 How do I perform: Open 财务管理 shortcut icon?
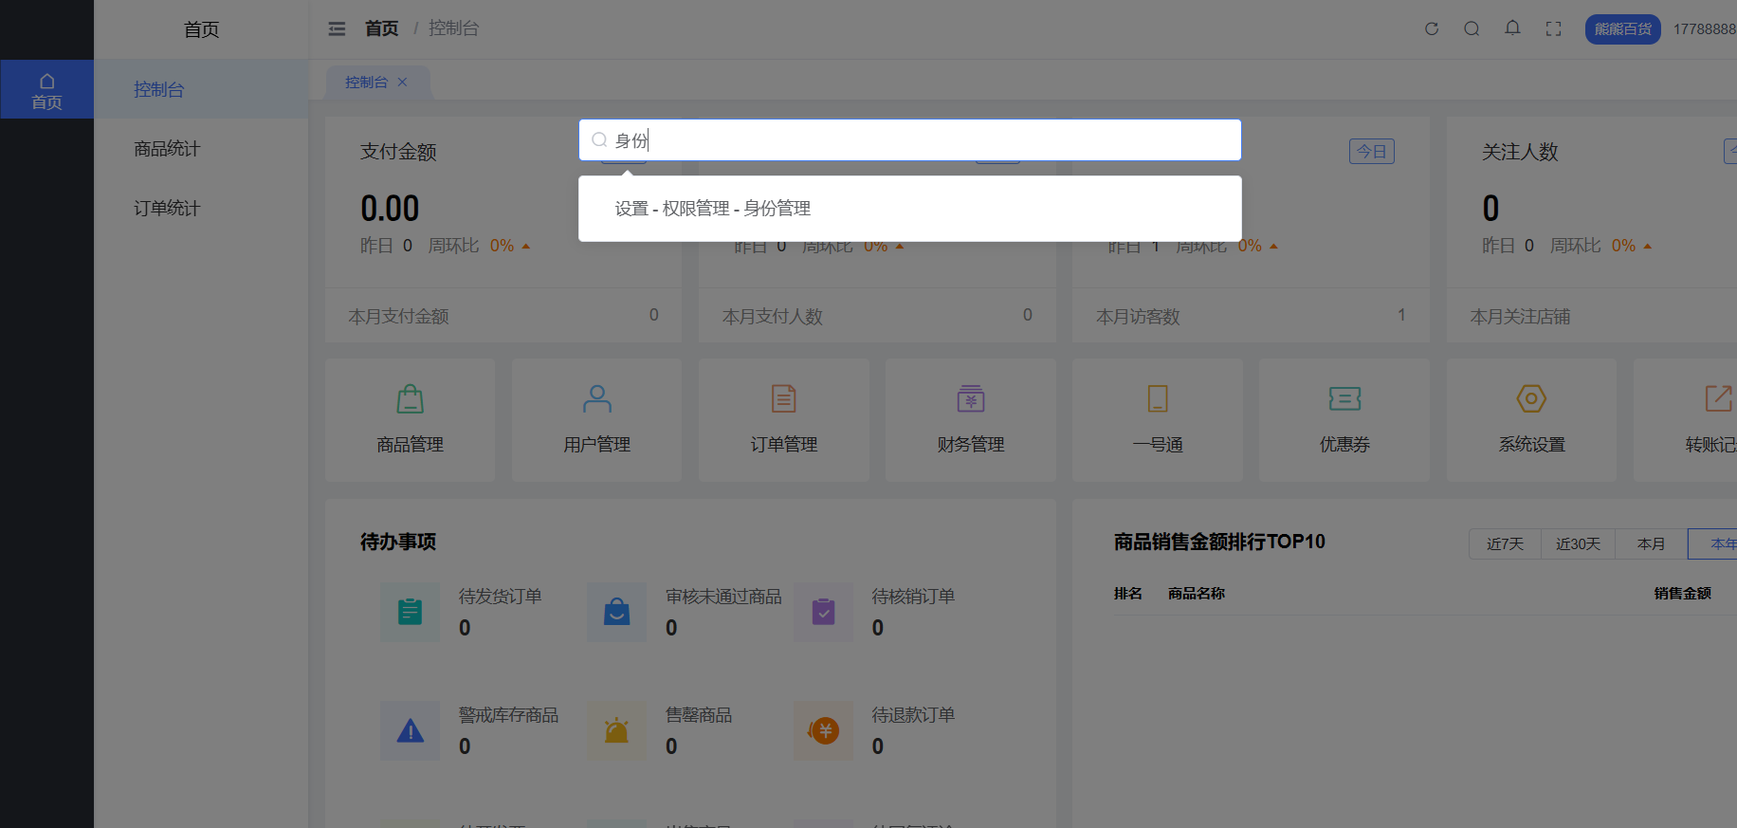tap(970, 399)
